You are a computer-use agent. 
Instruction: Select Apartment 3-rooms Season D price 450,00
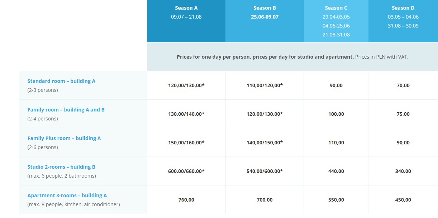(x=403, y=200)
